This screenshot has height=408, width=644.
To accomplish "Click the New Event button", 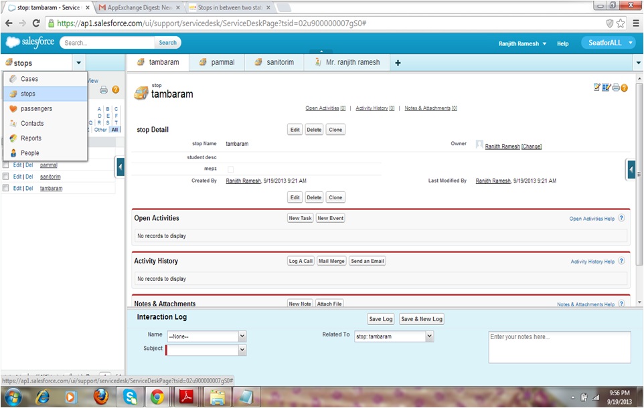I will (x=330, y=218).
